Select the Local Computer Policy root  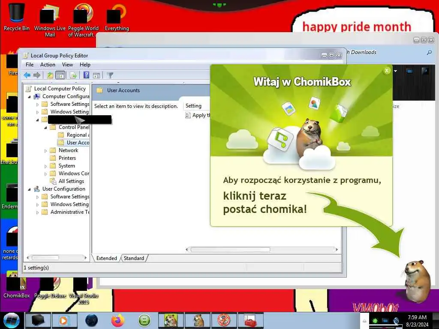click(56, 89)
